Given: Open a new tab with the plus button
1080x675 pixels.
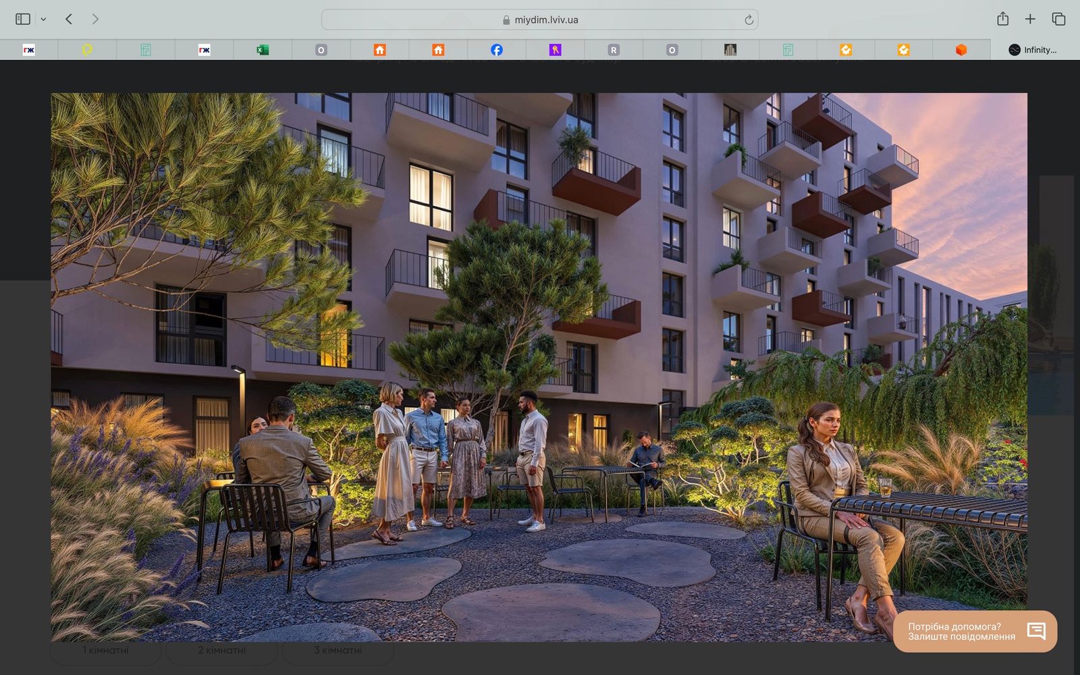Looking at the screenshot, I should [x=1030, y=19].
